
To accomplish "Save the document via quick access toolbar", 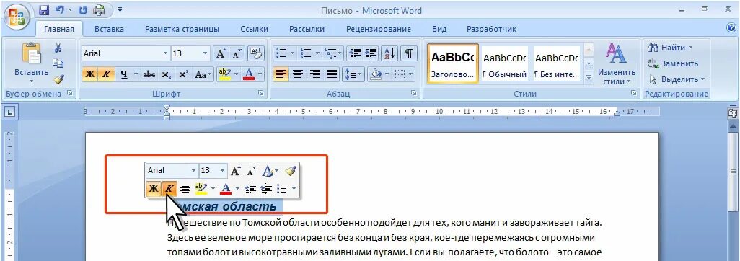I will click(x=45, y=9).
